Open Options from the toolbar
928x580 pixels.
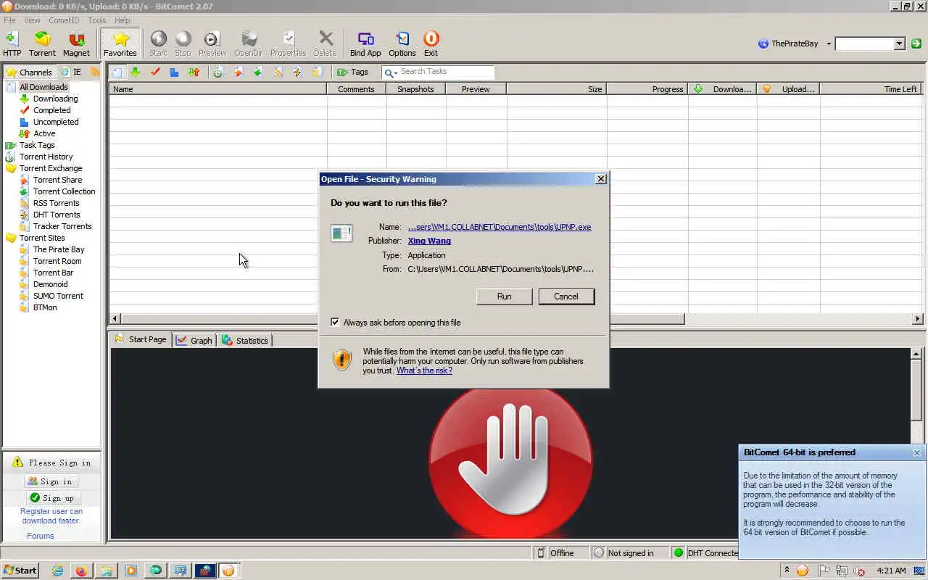click(x=402, y=43)
